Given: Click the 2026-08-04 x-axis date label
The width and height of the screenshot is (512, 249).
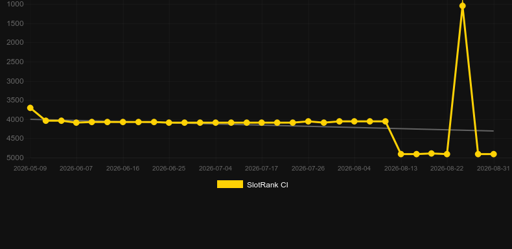Looking at the screenshot, I should click(355, 169).
